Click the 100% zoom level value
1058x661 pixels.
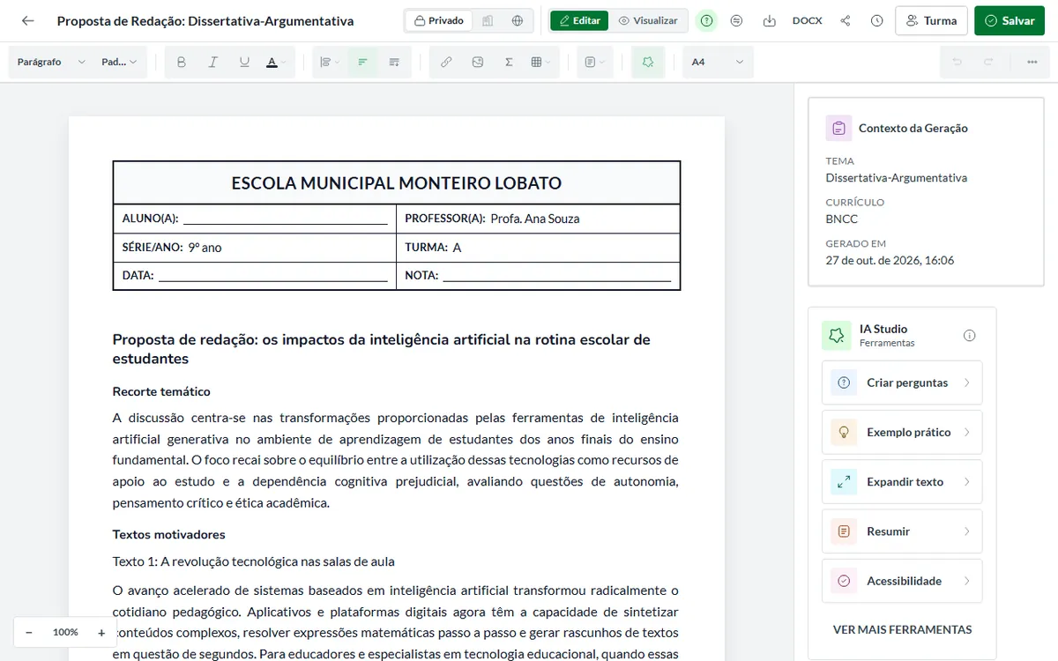tap(65, 632)
